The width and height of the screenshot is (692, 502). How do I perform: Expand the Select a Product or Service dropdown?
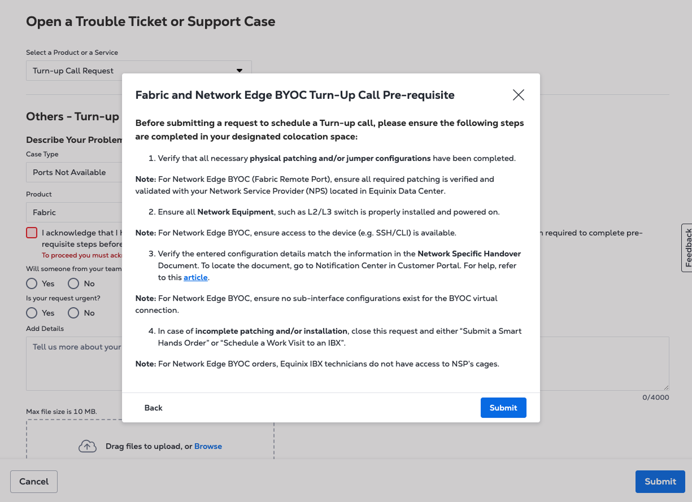pyautogui.click(x=138, y=71)
